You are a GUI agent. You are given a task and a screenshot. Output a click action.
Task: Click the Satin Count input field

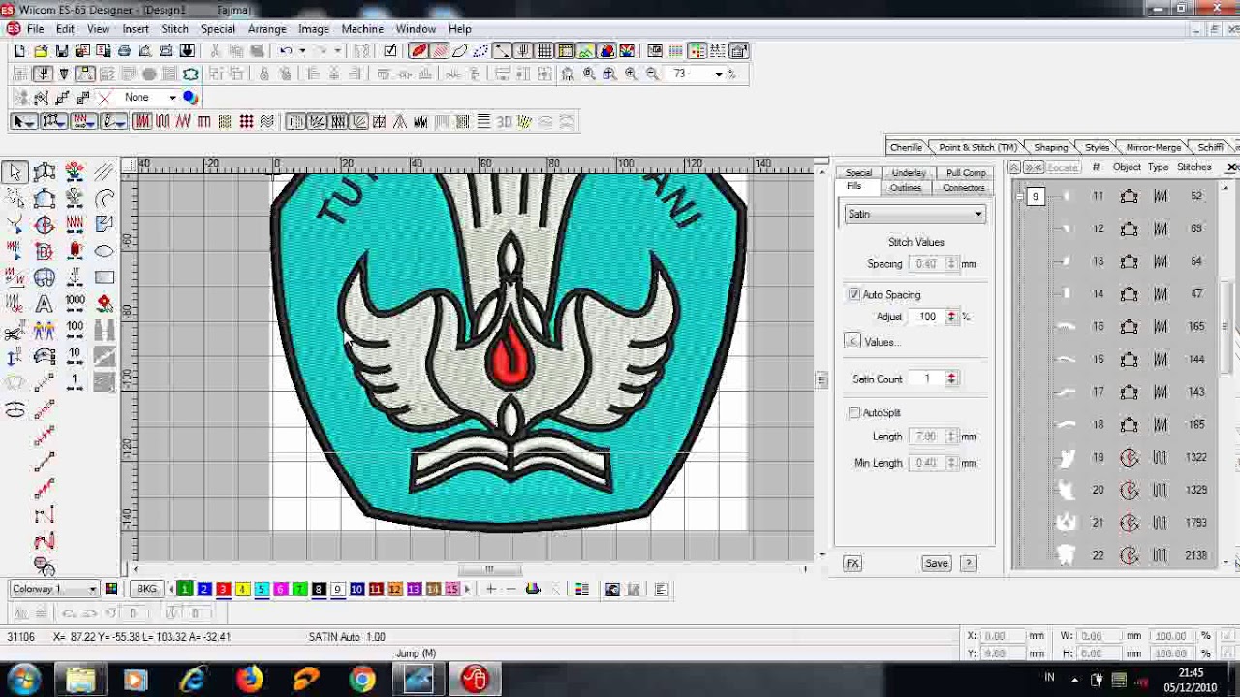click(x=927, y=379)
